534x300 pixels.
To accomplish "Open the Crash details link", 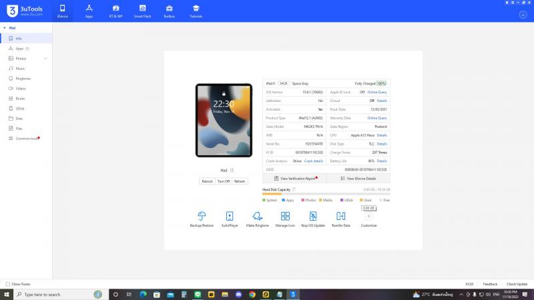I will (313, 161).
